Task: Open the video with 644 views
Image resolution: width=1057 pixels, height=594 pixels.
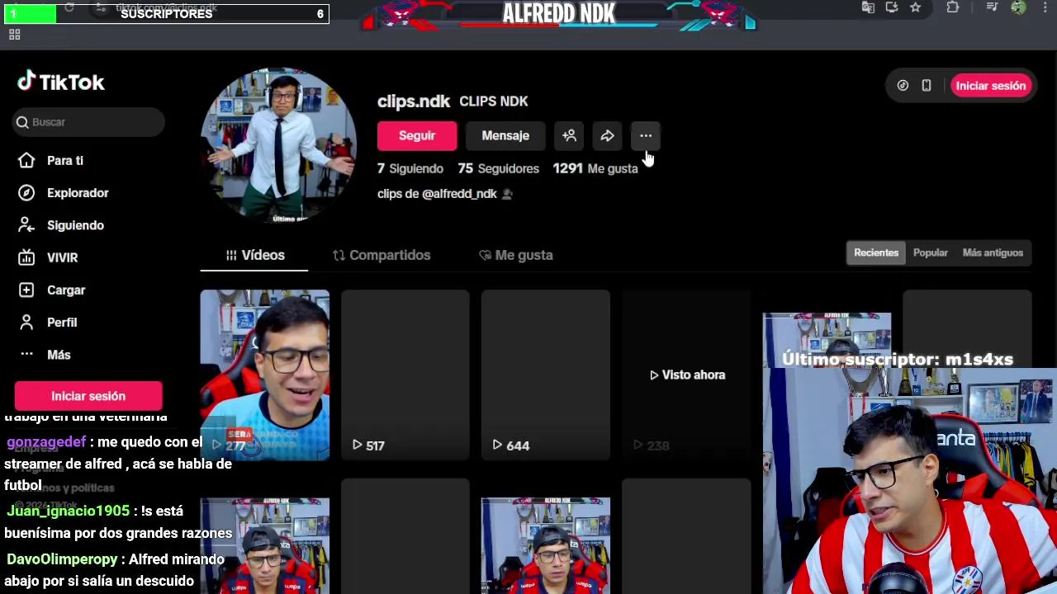Action: (x=546, y=375)
